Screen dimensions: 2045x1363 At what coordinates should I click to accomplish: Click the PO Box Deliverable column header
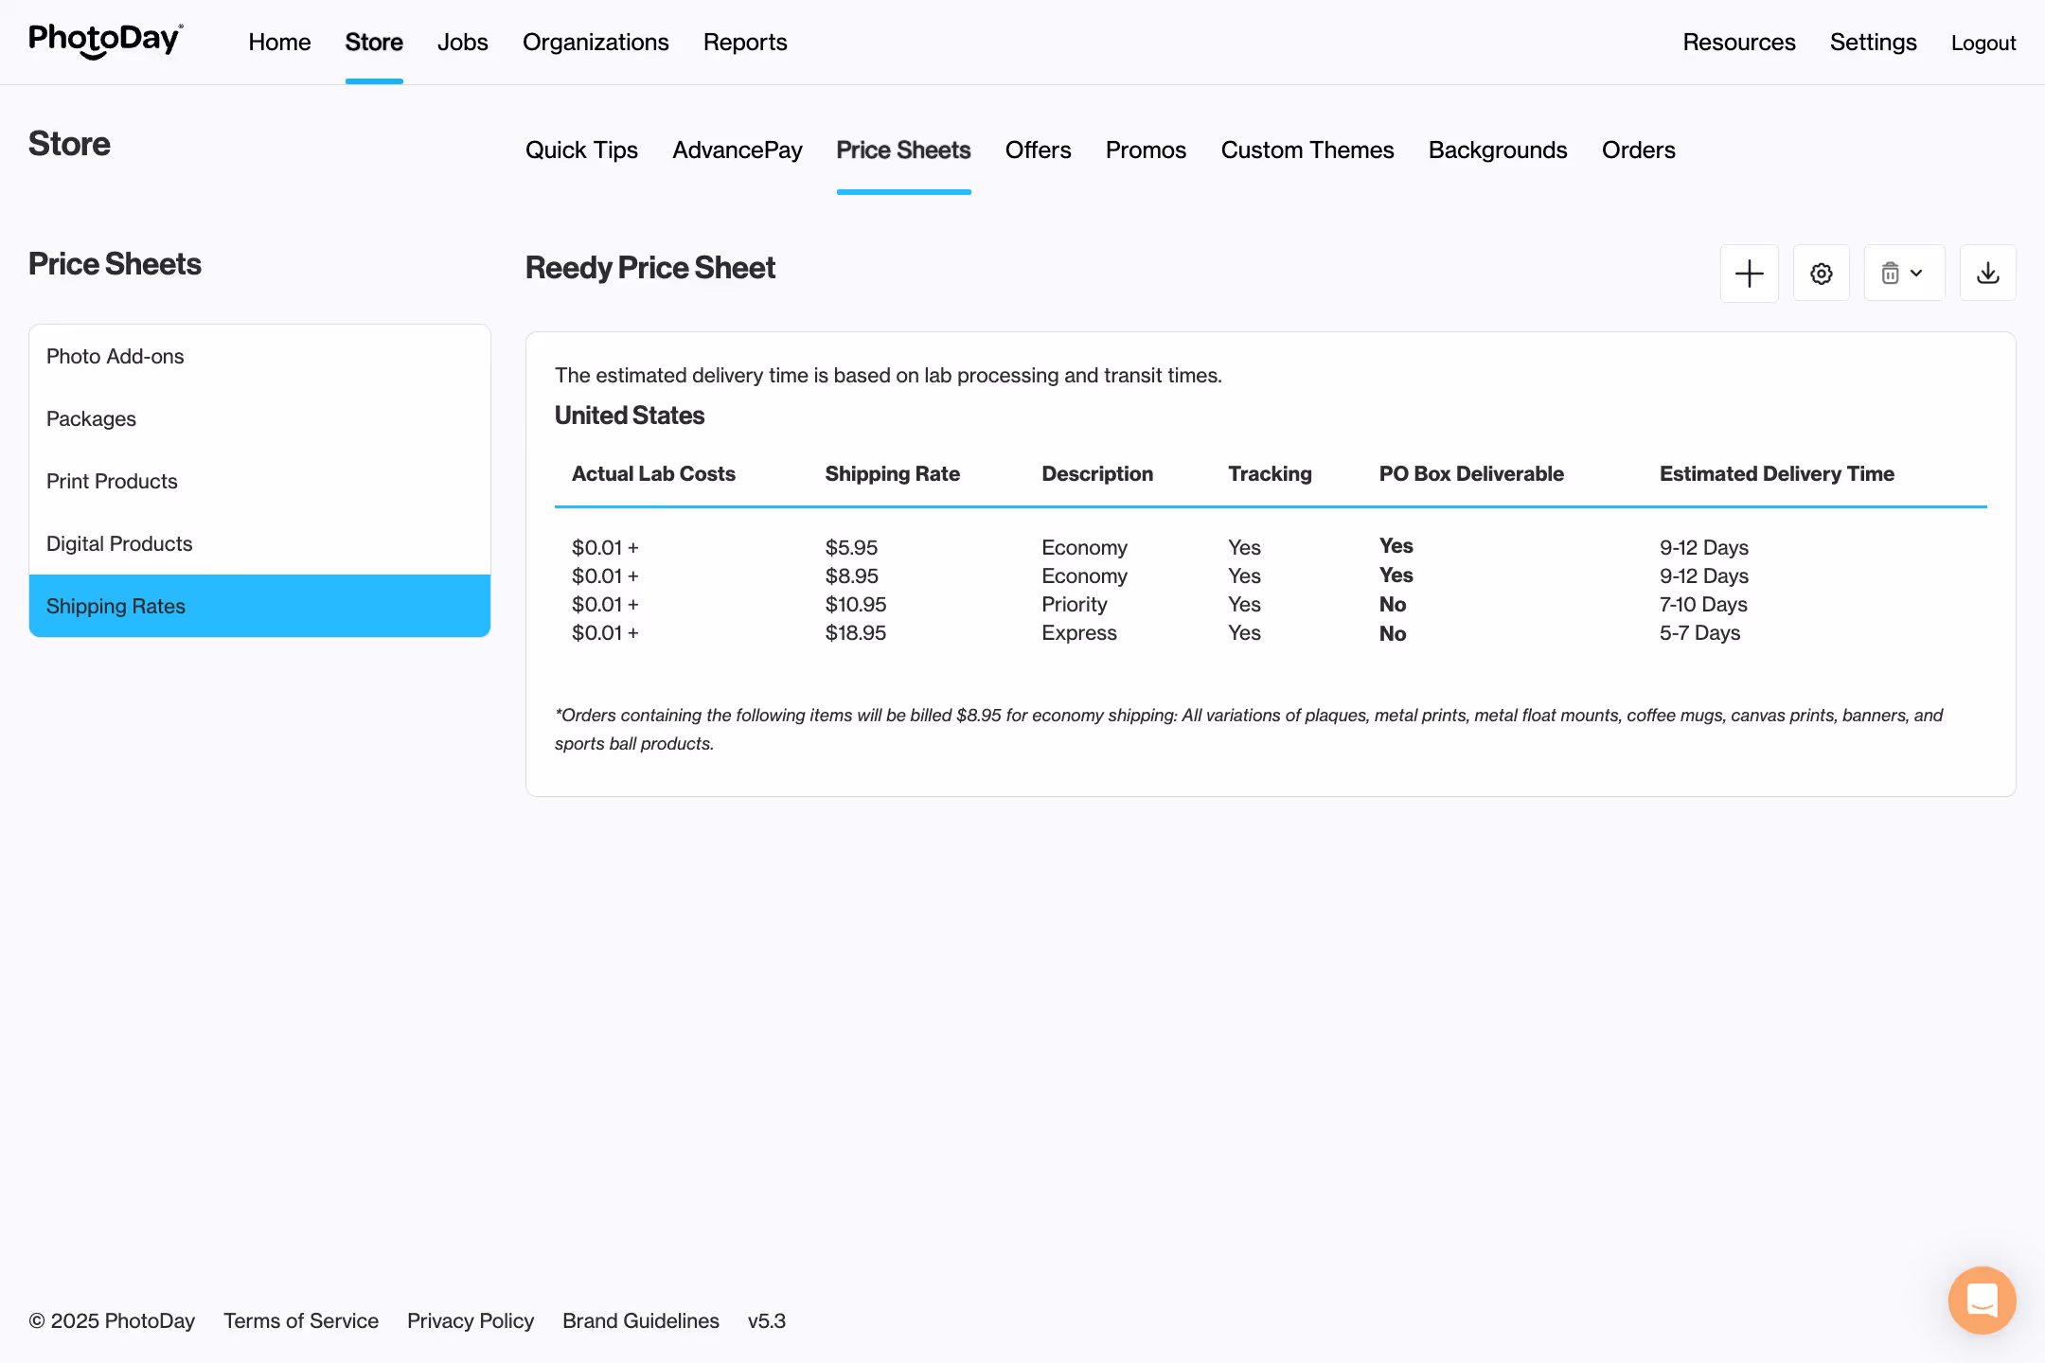pos(1471,473)
